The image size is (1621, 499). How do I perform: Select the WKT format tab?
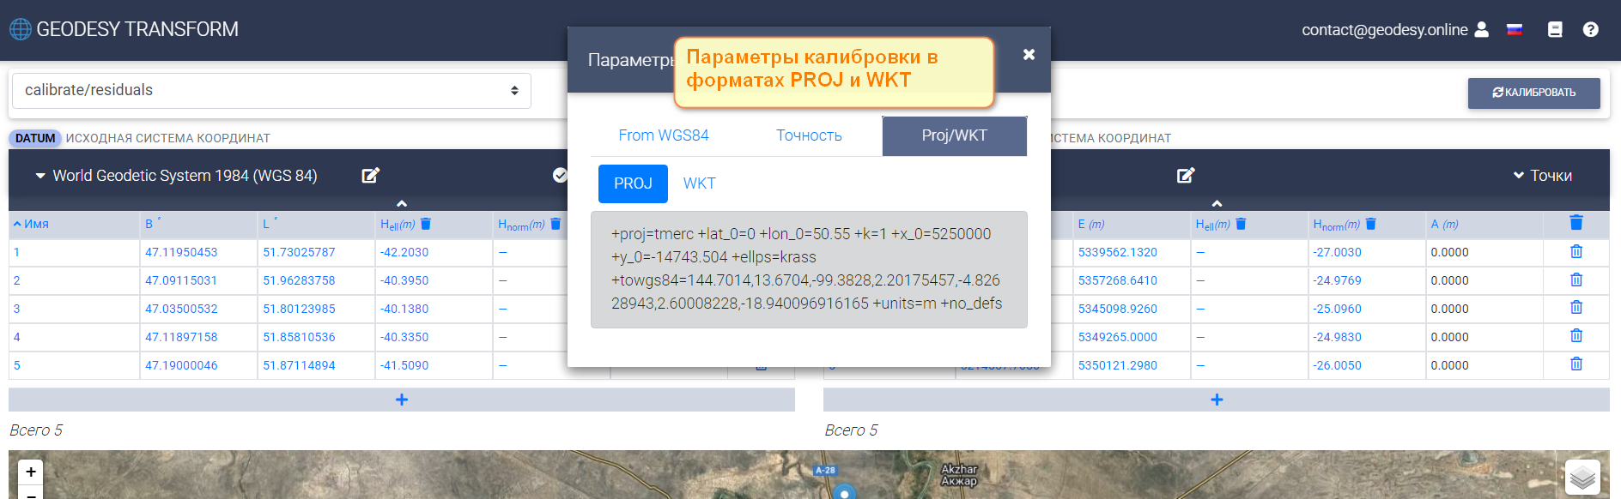(699, 183)
